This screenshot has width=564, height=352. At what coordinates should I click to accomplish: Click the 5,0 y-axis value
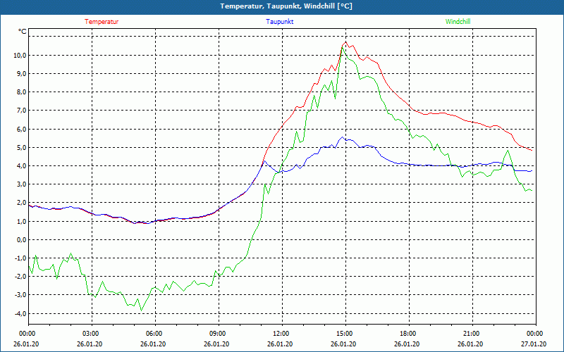(21, 147)
